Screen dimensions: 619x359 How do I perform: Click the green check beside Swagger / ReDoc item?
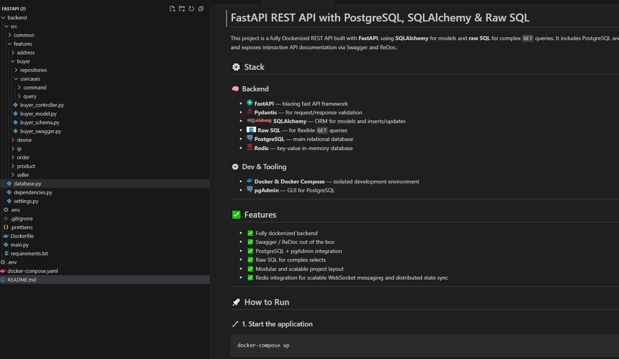(251, 242)
